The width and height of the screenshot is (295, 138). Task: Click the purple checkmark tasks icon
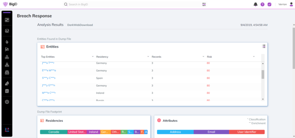click(269, 4)
